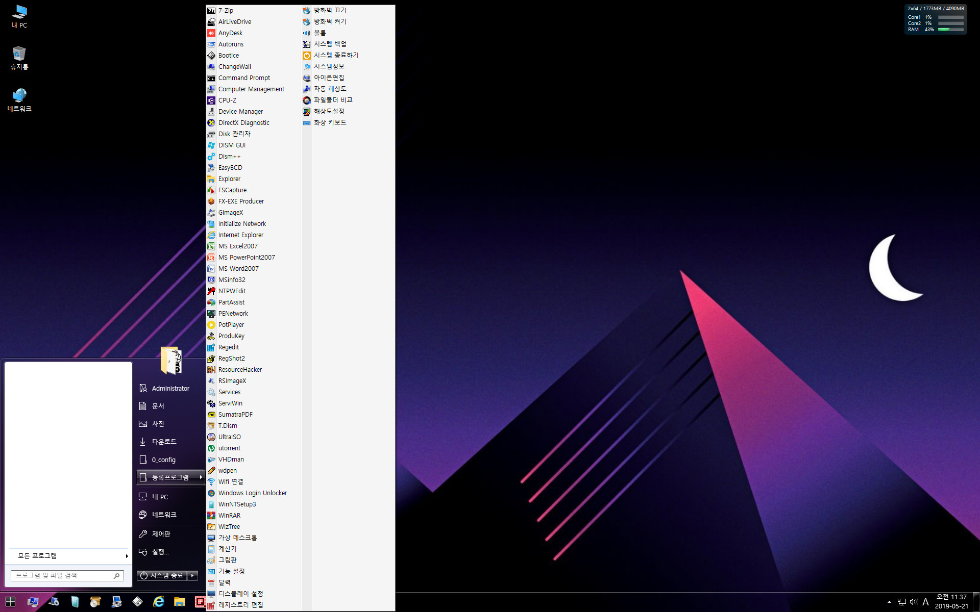Image resolution: width=980 pixels, height=612 pixels.
Task: Launch Dism++ entry
Action: point(253,157)
